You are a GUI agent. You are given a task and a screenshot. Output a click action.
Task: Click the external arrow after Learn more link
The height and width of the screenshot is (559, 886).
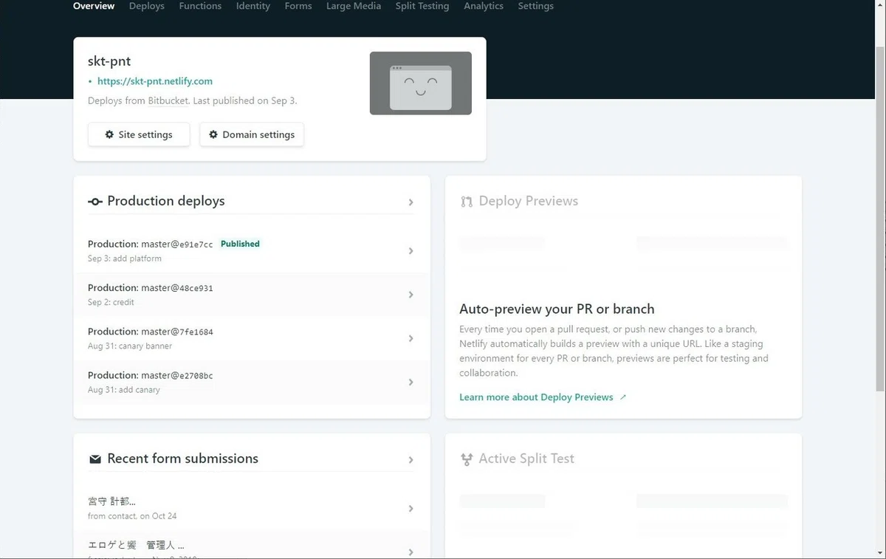click(x=622, y=397)
